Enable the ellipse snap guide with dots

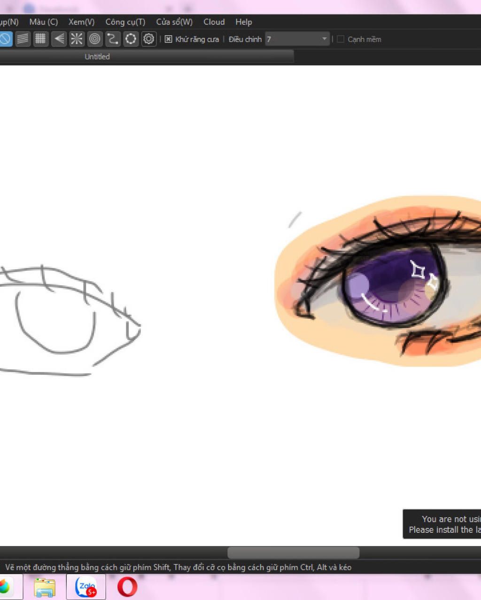point(131,39)
